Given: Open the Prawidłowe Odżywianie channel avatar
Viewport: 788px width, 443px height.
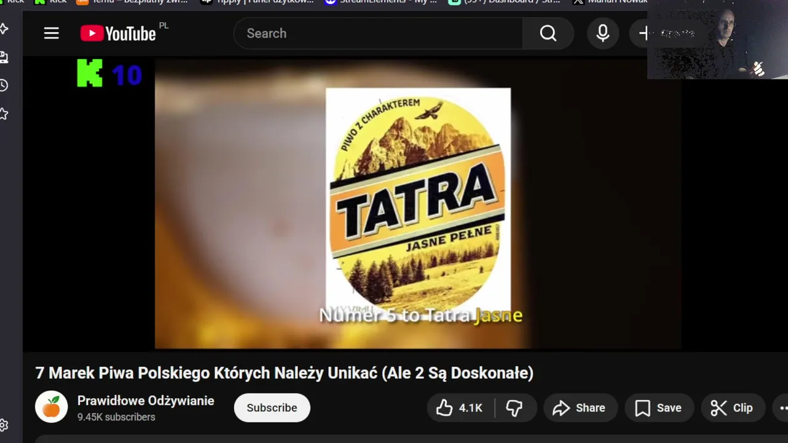Looking at the screenshot, I should tap(51, 407).
